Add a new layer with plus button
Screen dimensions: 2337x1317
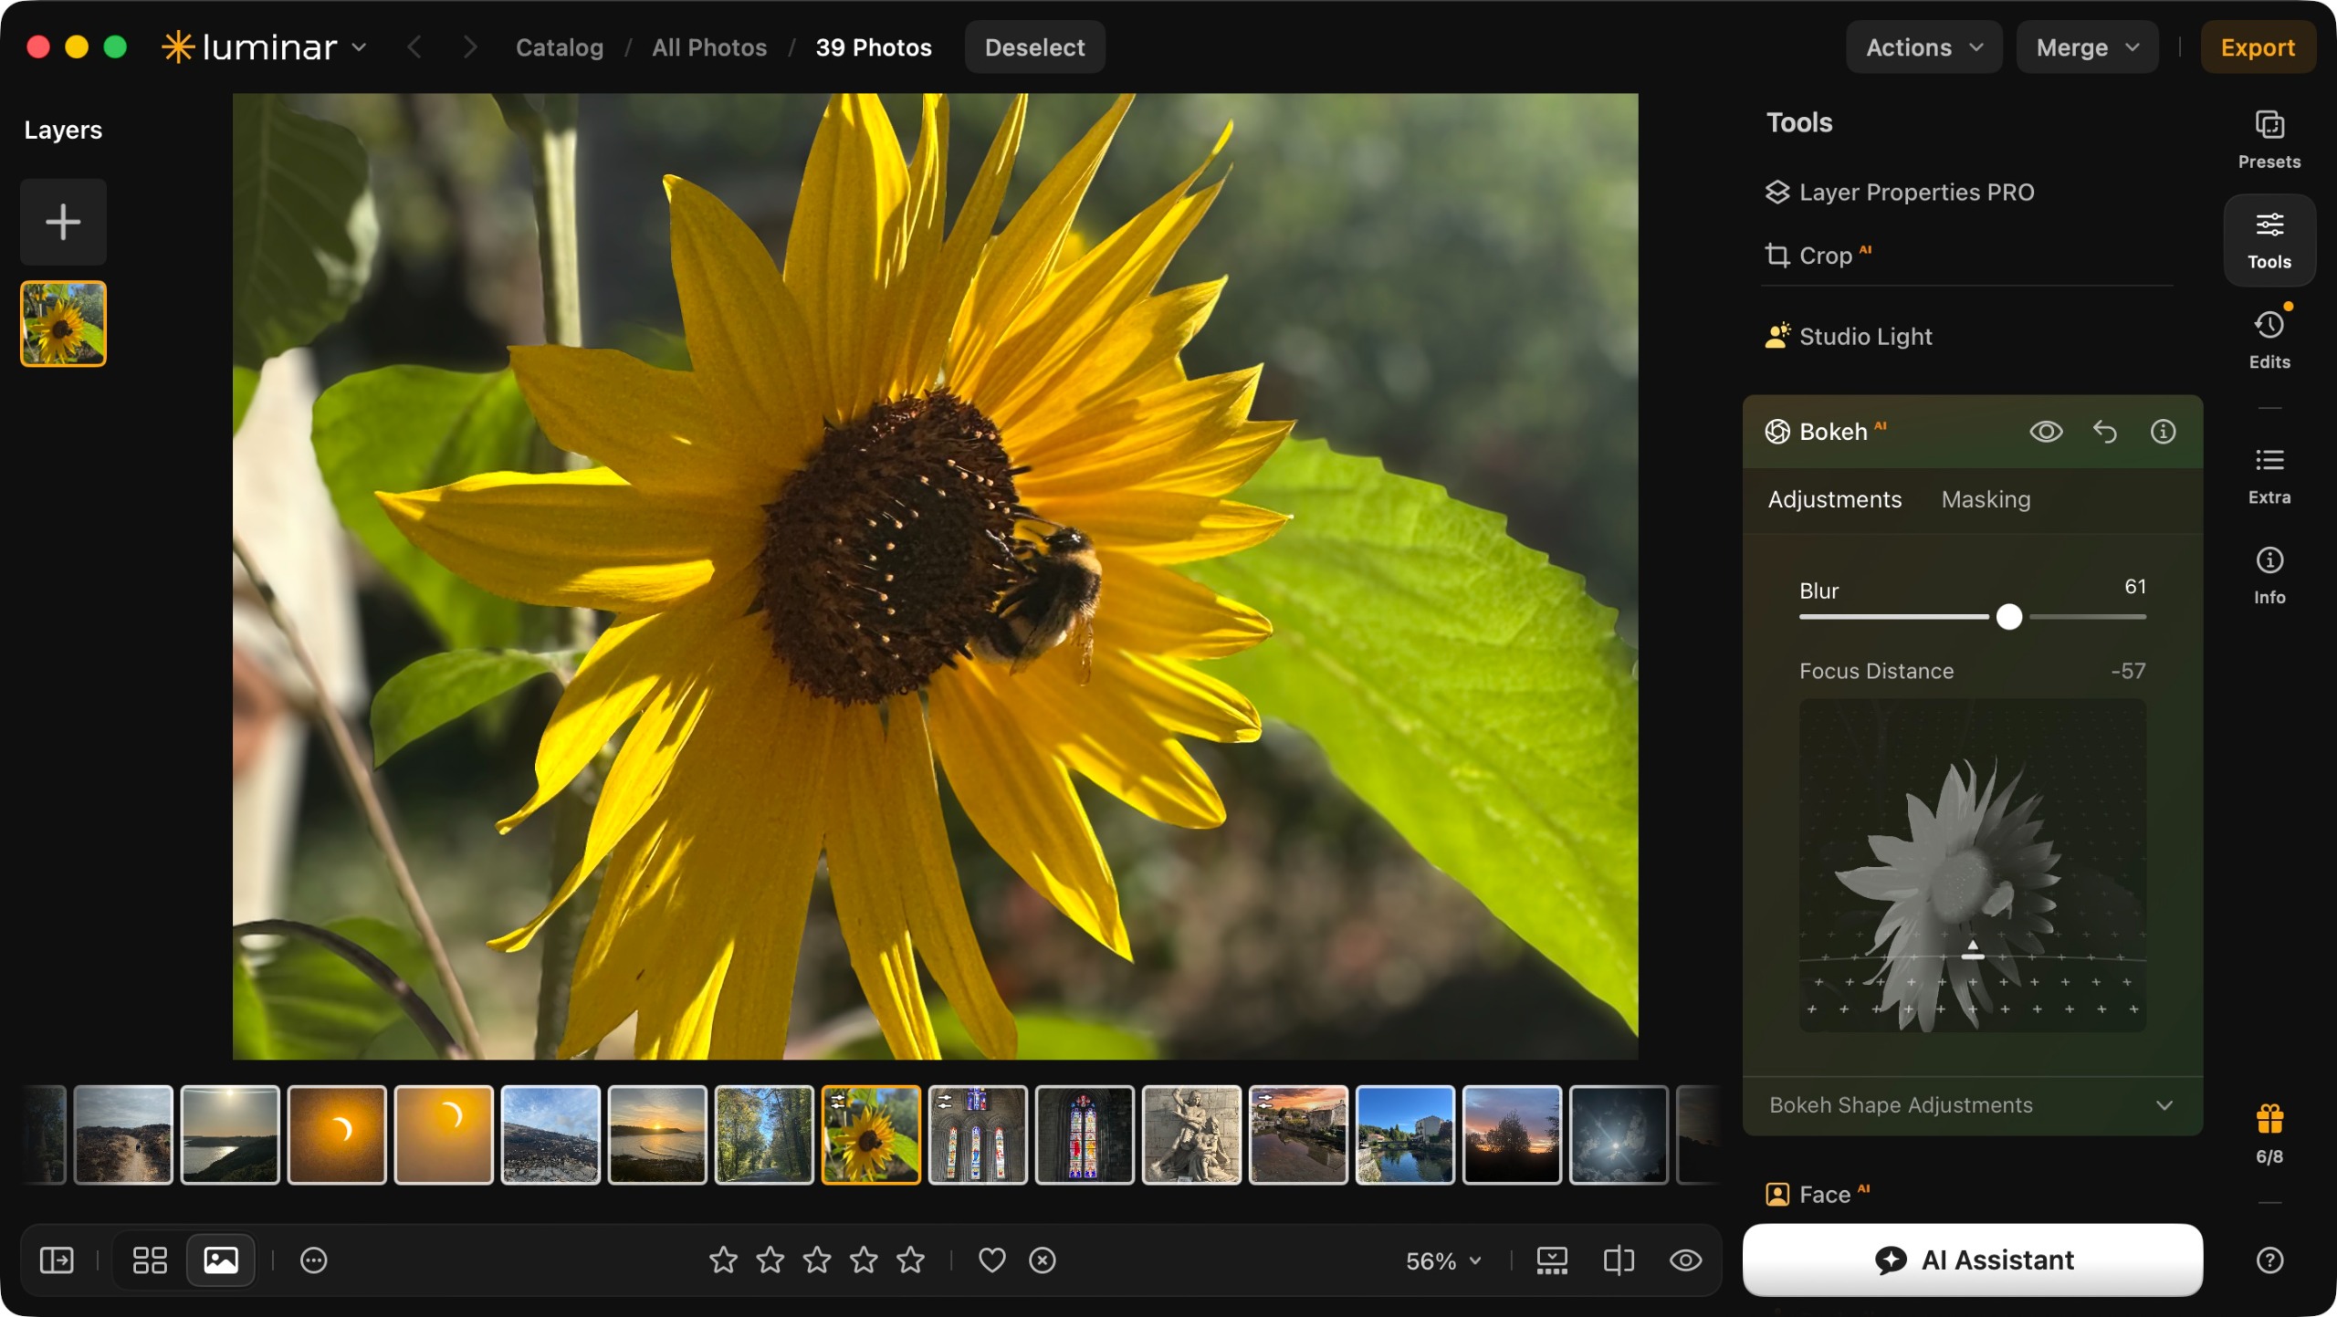[63, 222]
